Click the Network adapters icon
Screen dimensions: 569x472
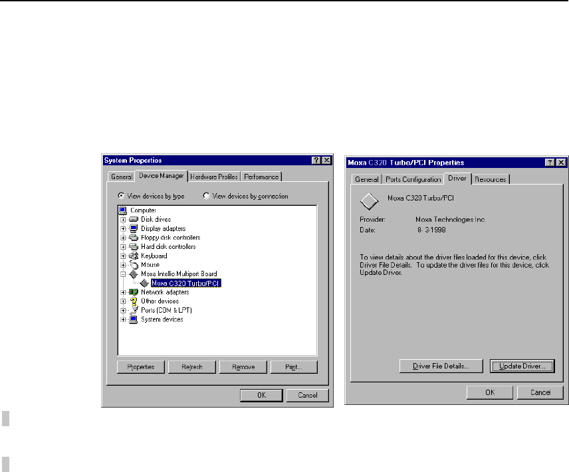tap(134, 292)
